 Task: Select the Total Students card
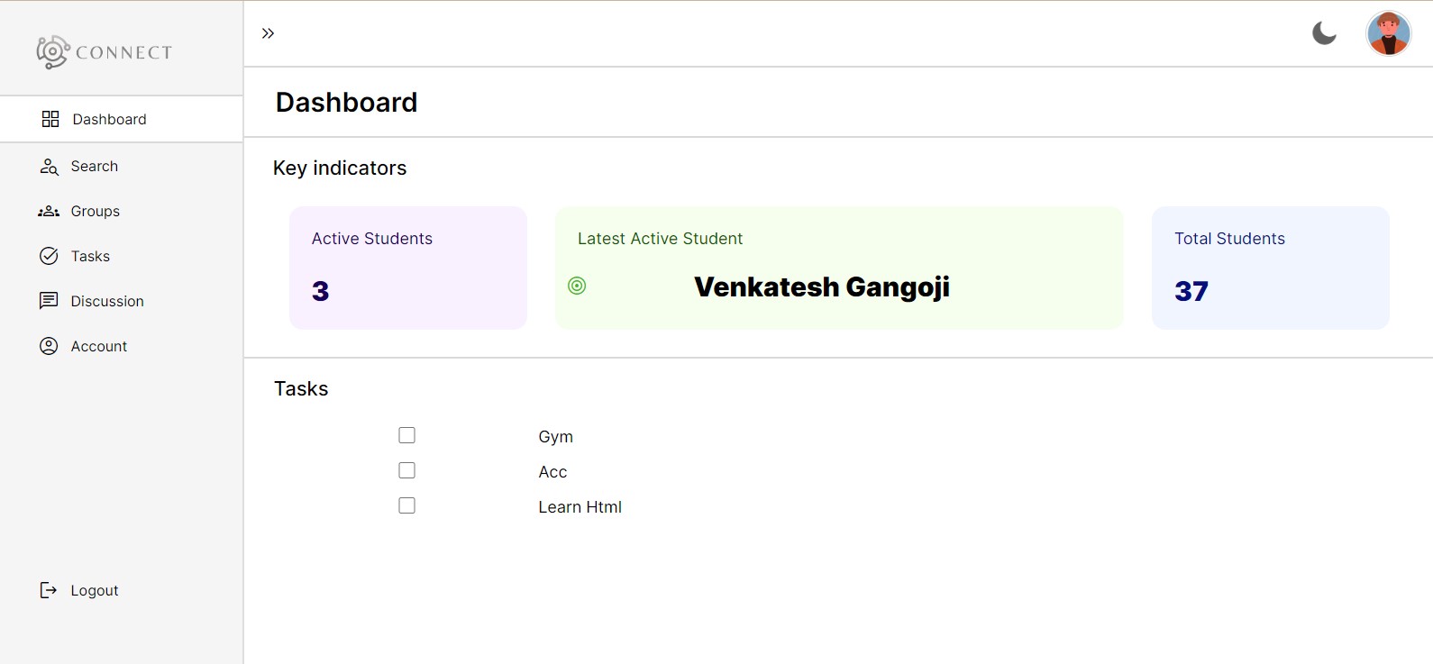[x=1270, y=268]
